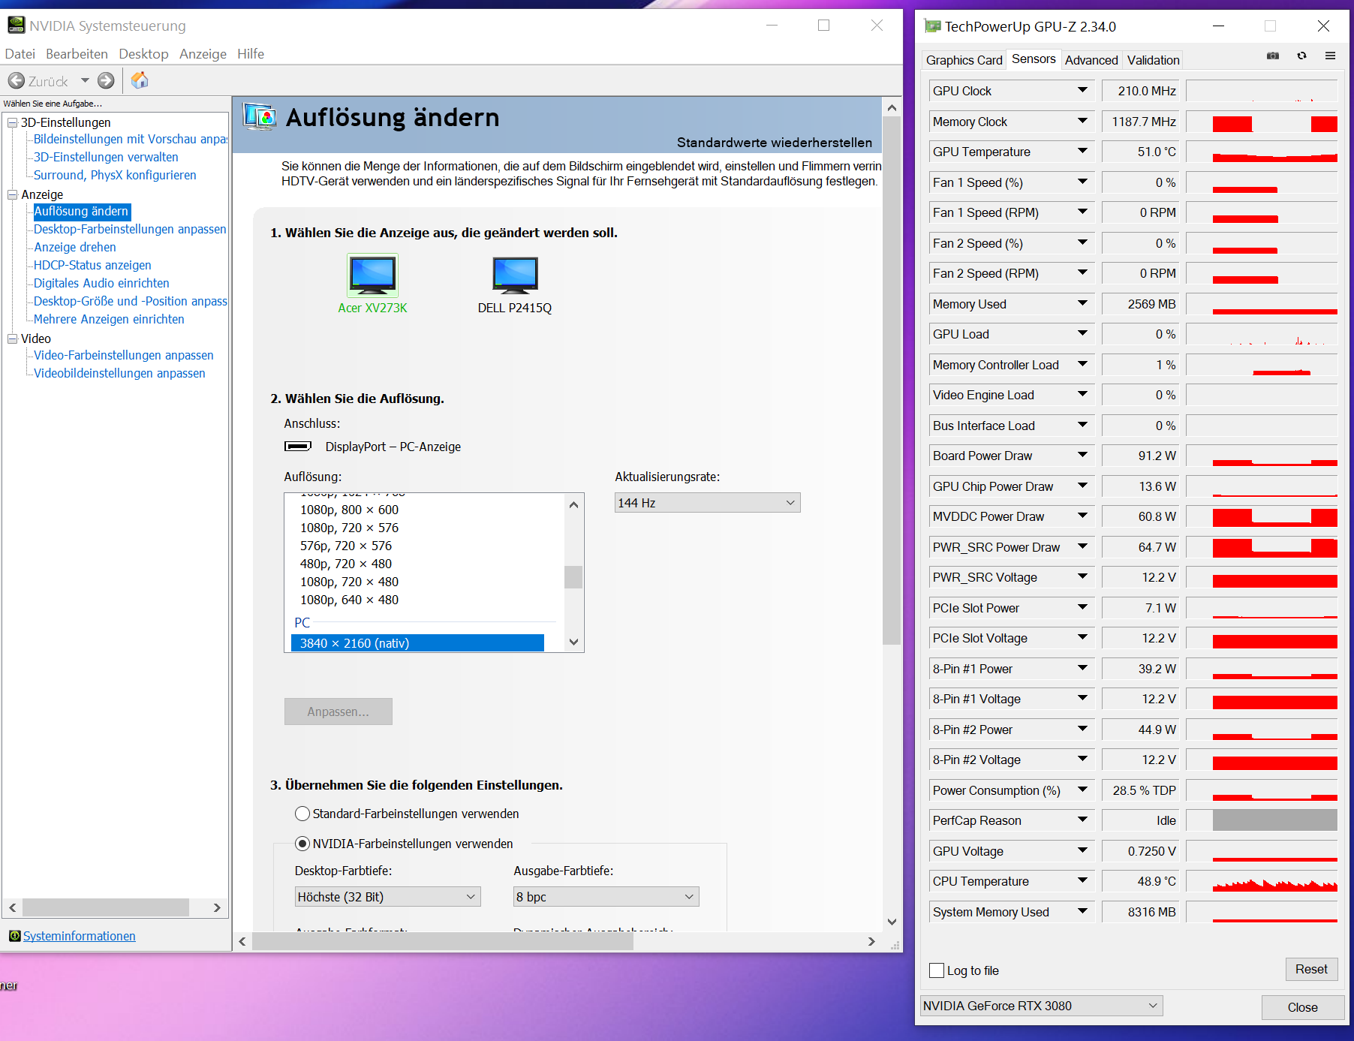Click the Auflösung ändern header icon

[x=260, y=118]
